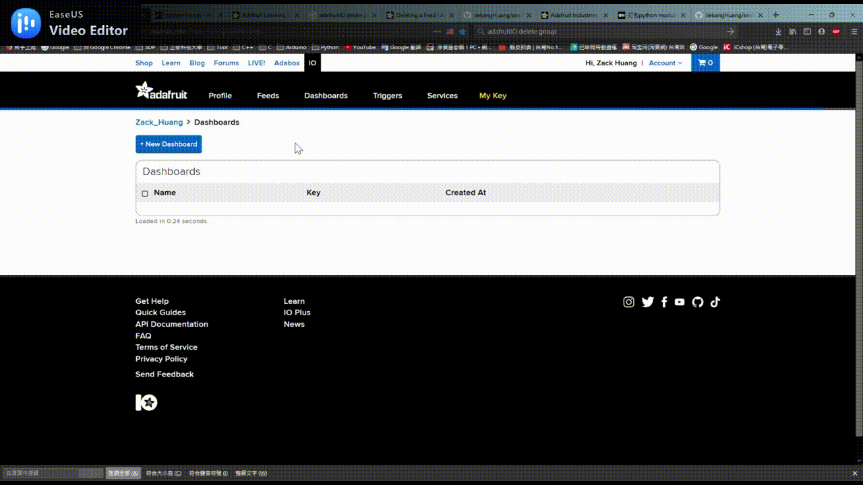Open the Instagram icon in the footer

[628, 302]
